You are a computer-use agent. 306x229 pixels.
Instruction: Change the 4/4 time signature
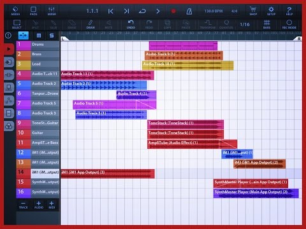pyautogui.click(x=234, y=11)
